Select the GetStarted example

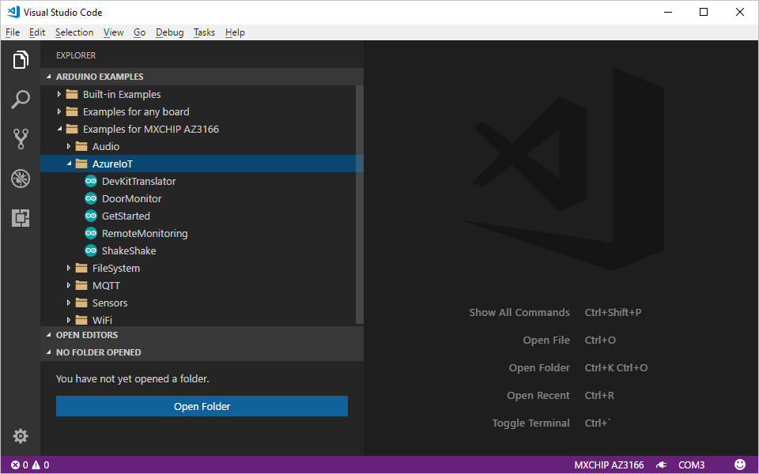[202, 216]
